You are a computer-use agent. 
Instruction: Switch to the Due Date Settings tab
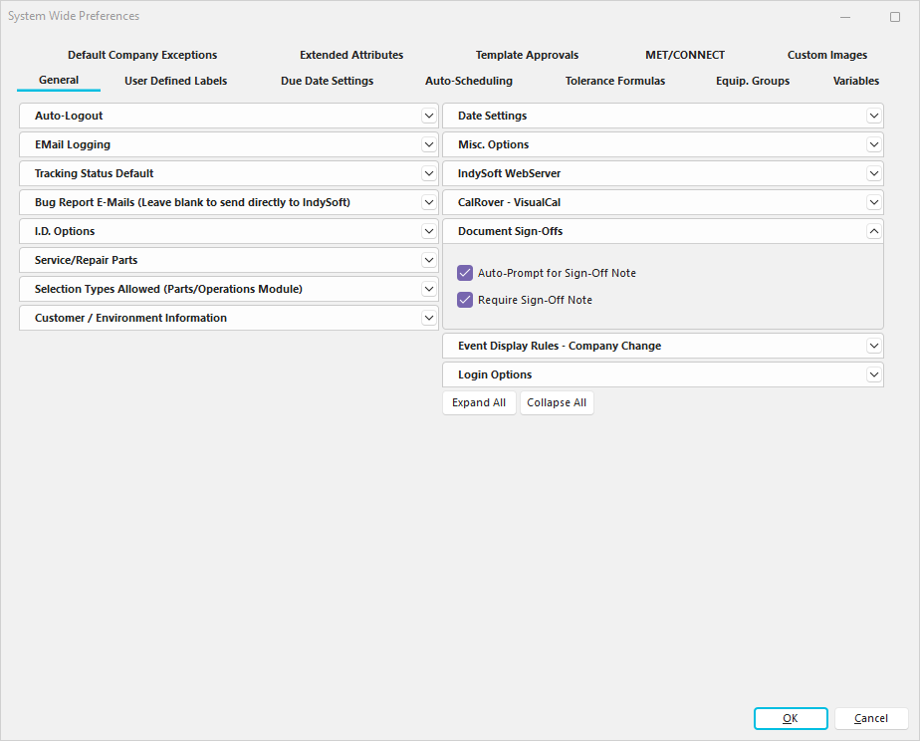pos(327,81)
